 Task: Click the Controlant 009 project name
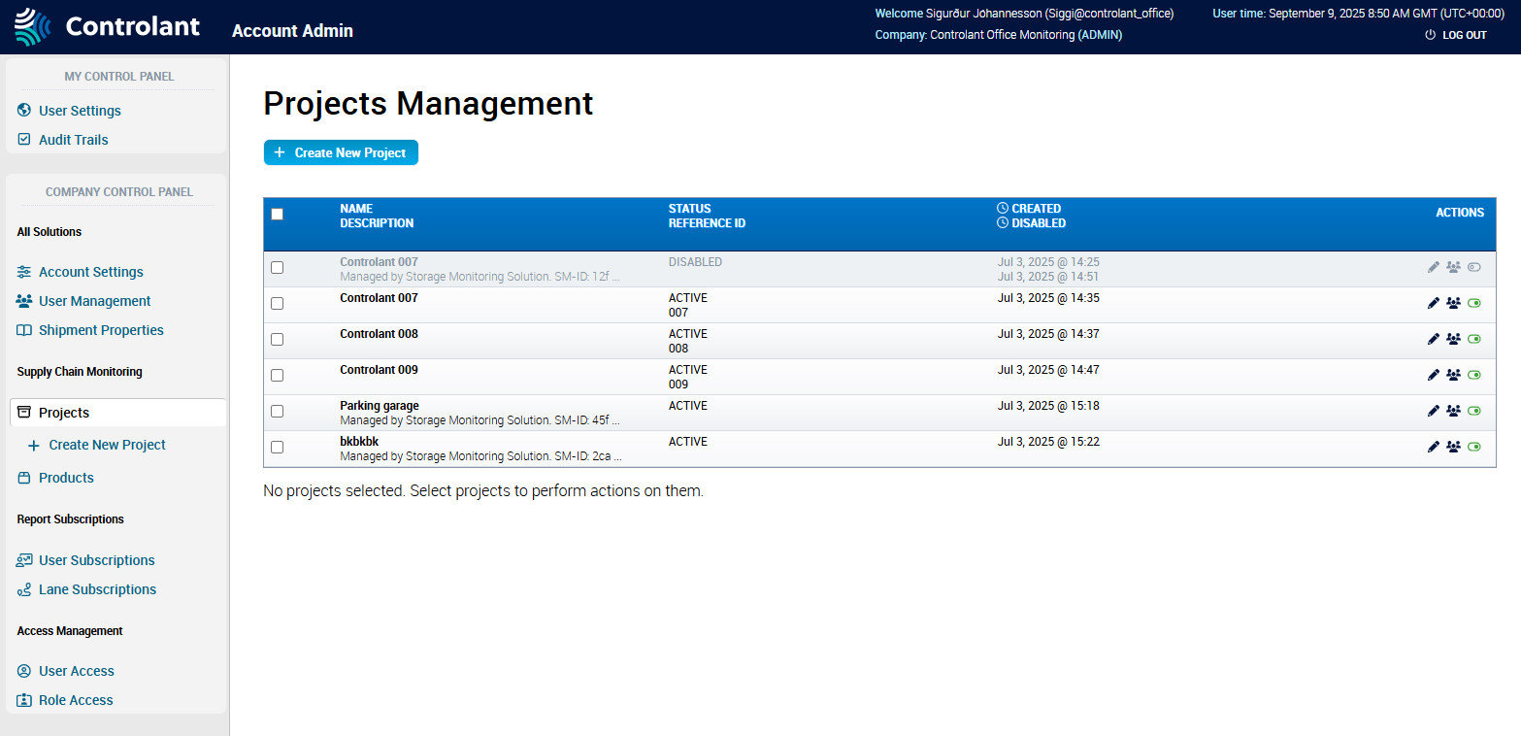[x=379, y=370]
